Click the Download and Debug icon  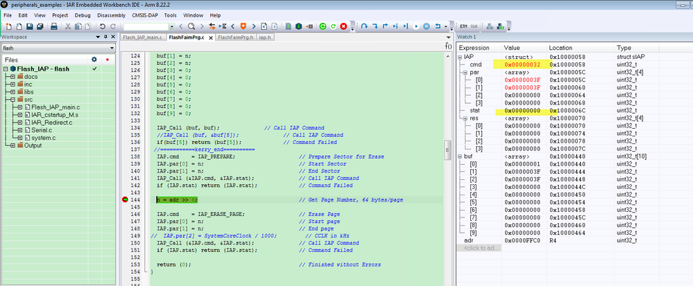click(x=299, y=26)
